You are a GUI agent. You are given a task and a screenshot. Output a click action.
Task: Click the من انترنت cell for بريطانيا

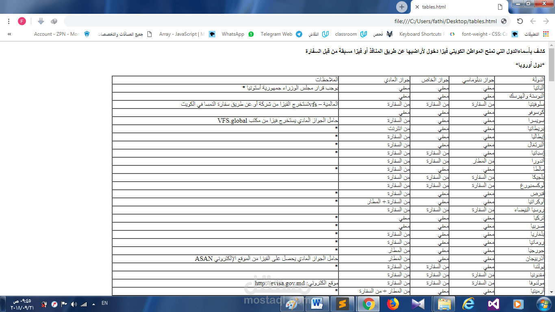pos(374,129)
